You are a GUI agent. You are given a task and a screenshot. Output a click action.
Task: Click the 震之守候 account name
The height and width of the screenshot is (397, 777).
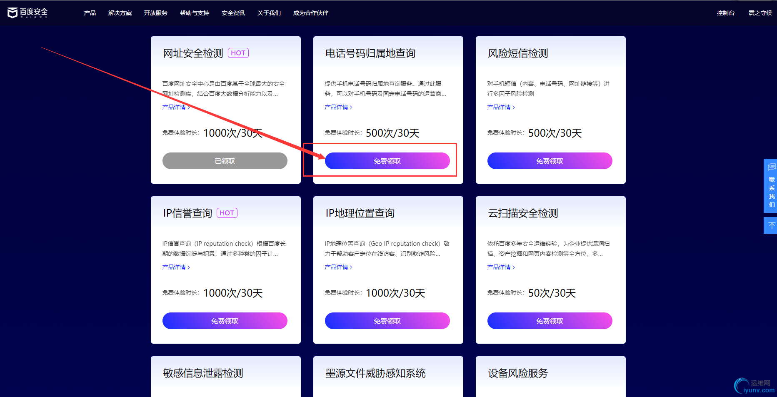(759, 13)
